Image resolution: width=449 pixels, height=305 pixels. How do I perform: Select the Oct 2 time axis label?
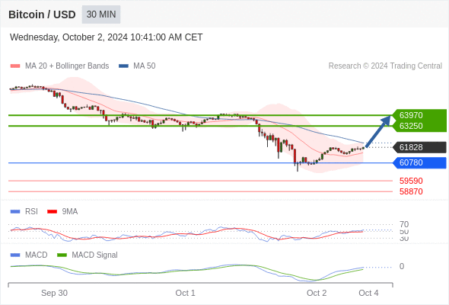point(317,293)
